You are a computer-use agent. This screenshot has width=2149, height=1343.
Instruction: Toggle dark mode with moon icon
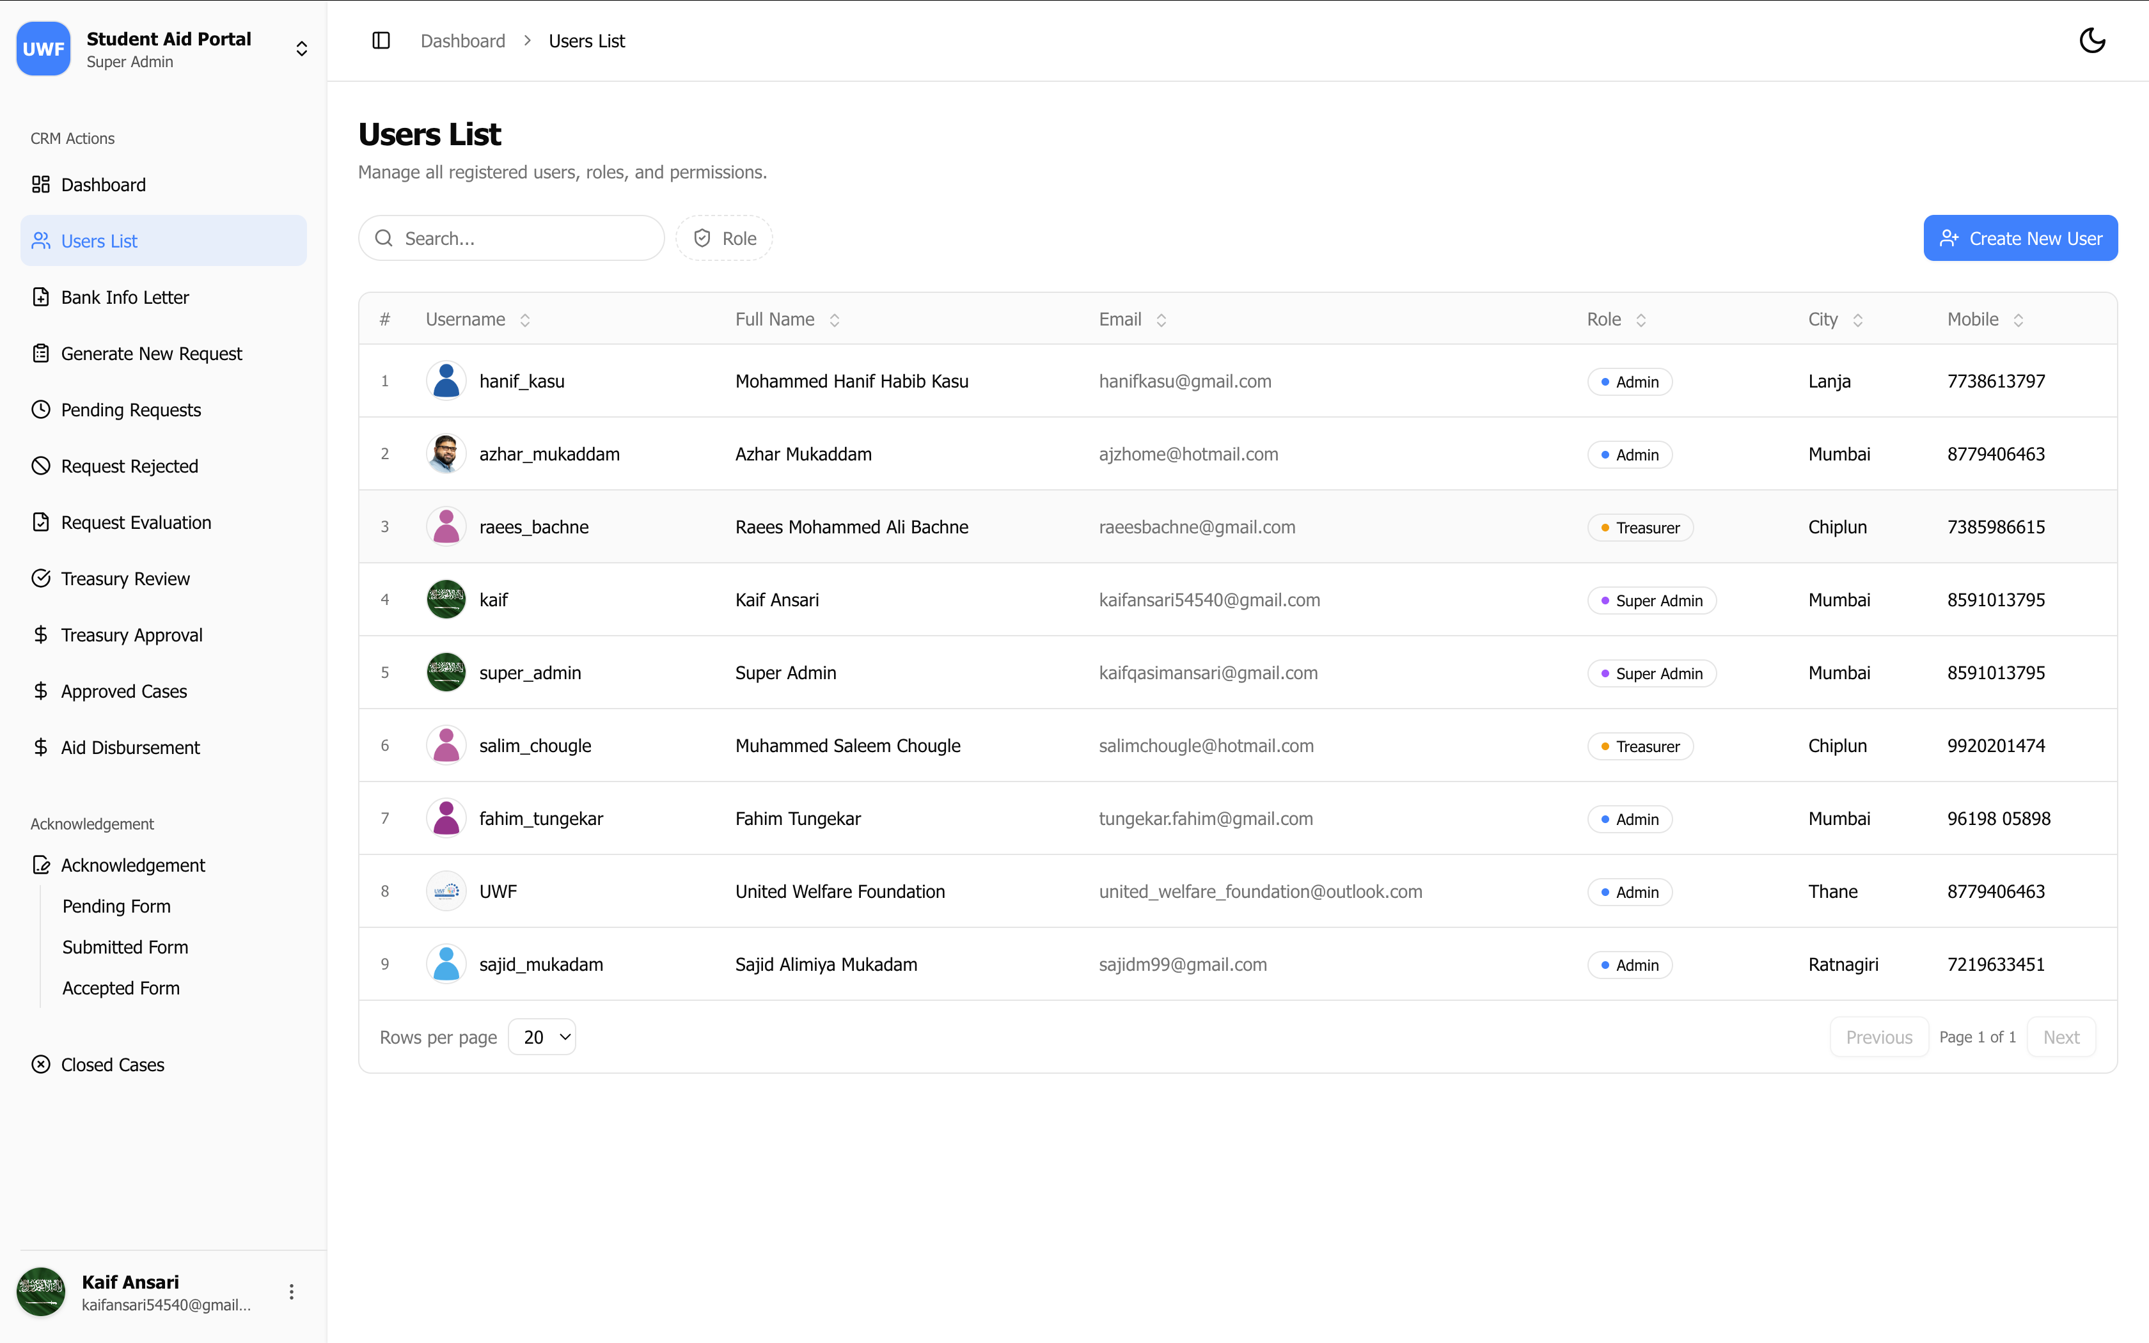tap(2092, 41)
